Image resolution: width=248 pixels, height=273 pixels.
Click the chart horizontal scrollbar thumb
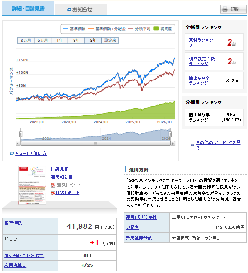pyautogui.click(x=95, y=144)
